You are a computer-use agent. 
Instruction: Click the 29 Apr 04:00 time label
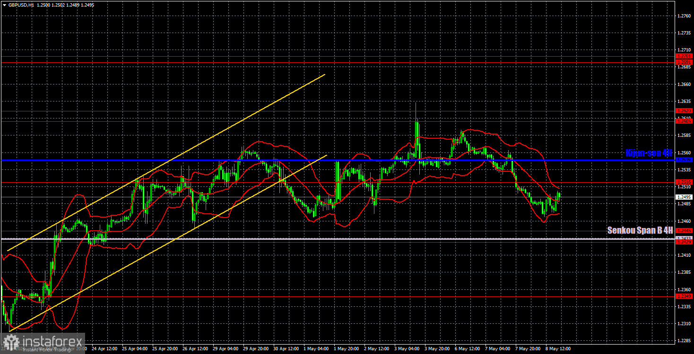226,349
